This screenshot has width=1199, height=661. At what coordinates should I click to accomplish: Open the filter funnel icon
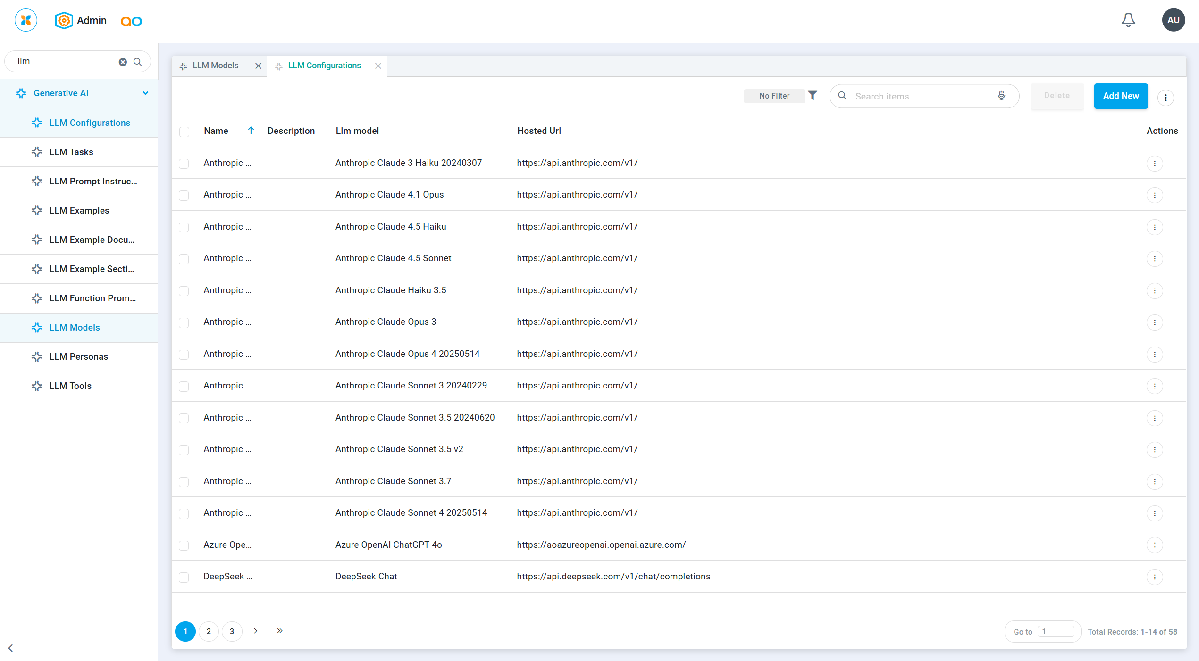813,95
